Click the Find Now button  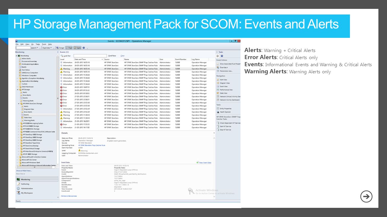[112, 56]
